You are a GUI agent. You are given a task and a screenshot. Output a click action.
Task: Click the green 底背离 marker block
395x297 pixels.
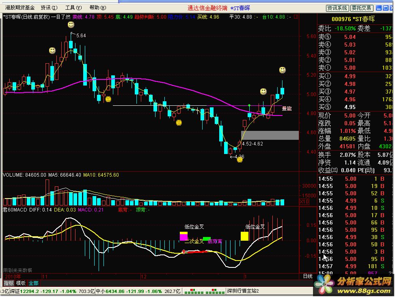click(x=207, y=238)
